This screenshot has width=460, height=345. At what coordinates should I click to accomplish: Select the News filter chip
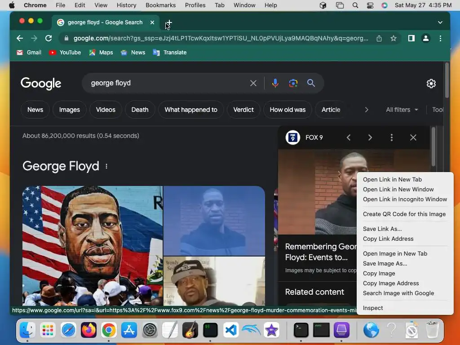(35, 110)
